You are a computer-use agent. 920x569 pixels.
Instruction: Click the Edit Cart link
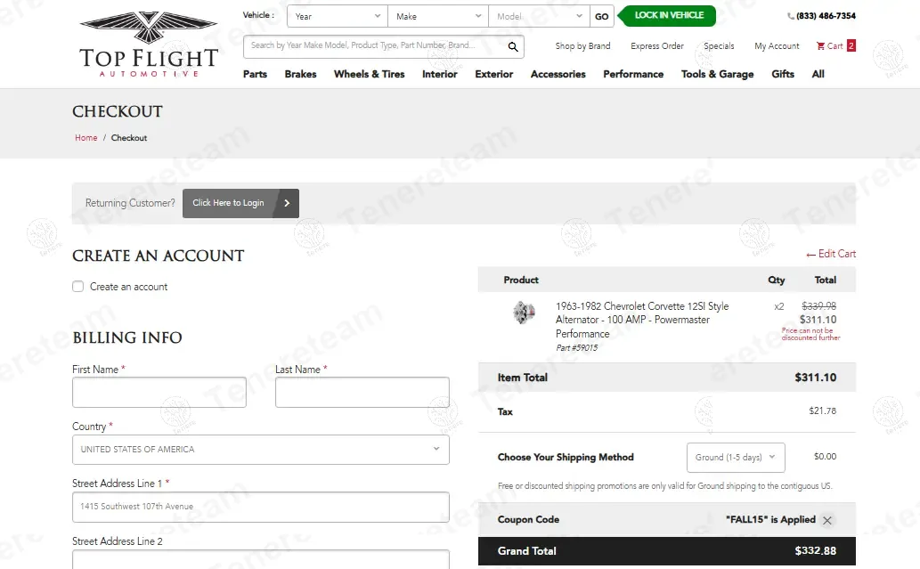831,254
